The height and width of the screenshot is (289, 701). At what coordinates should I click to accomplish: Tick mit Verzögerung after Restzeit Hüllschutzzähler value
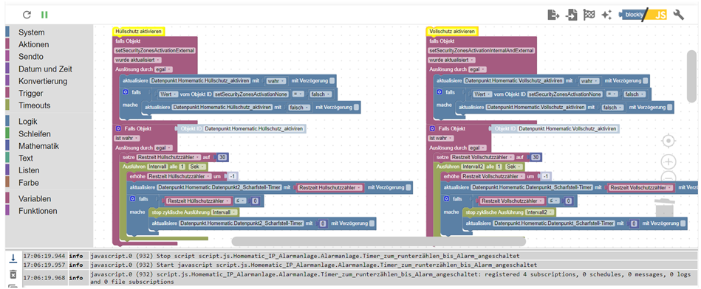(x=408, y=188)
